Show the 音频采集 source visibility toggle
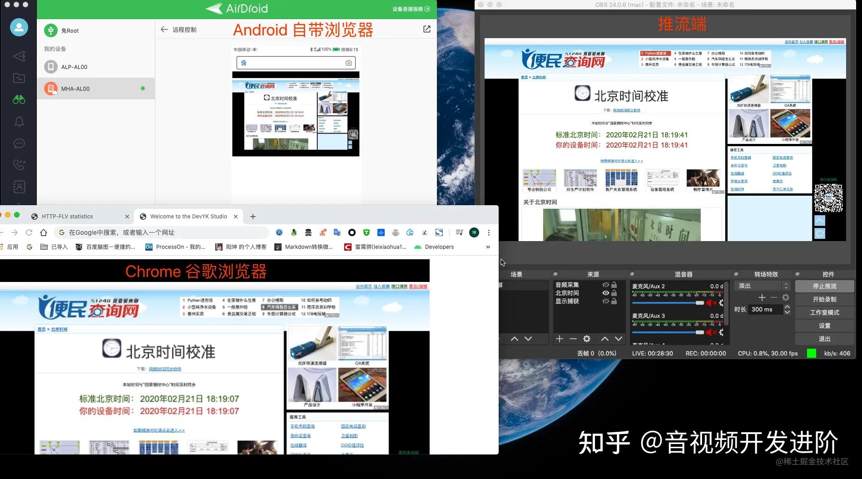The height and width of the screenshot is (479, 862). [x=605, y=285]
